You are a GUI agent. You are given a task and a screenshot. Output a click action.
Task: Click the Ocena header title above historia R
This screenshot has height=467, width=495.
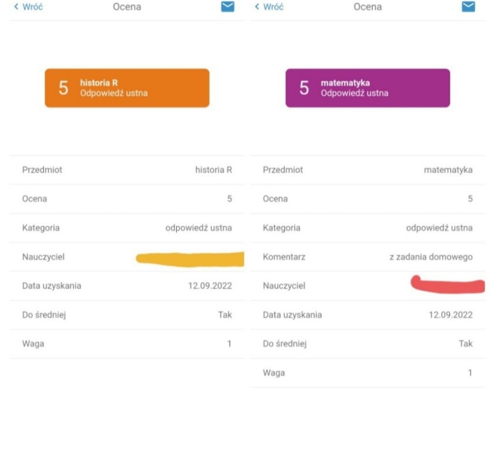127,7
